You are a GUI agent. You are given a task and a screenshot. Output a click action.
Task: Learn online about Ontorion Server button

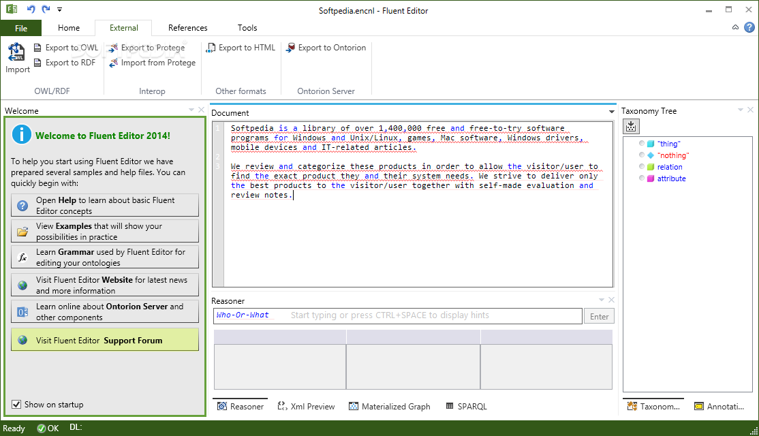(x=104, y=311)
